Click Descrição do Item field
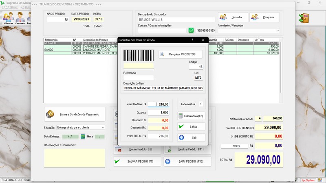This screenshot has height=183, width=326. 163,88
